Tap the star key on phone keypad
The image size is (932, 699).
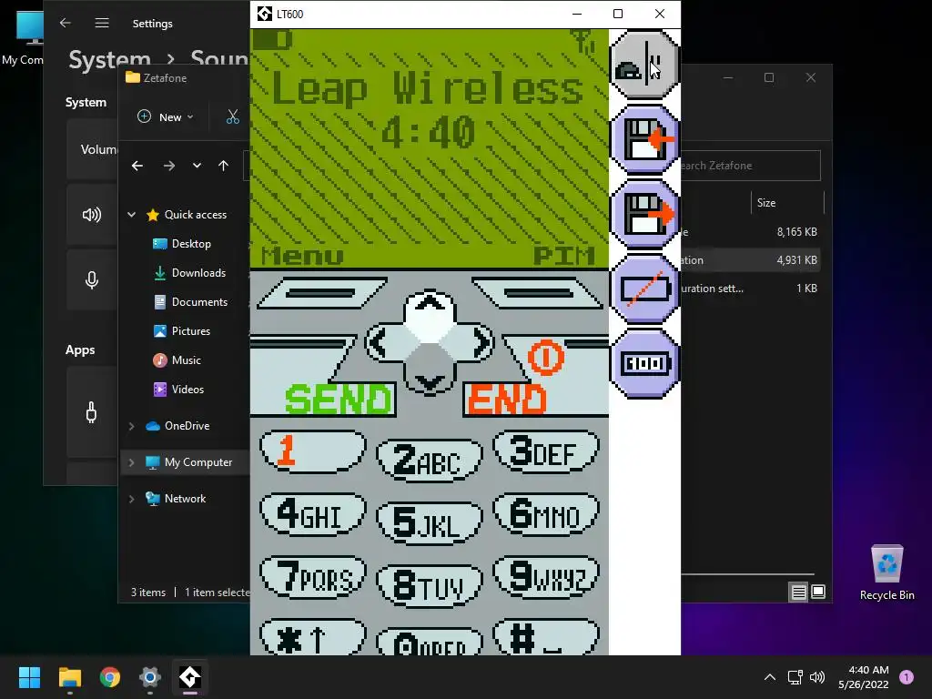313,637
